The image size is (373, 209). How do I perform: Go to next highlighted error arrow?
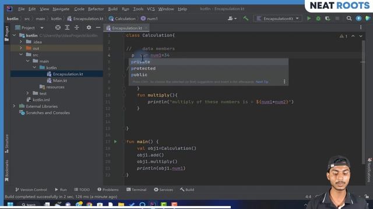click(x=361, y=36)
